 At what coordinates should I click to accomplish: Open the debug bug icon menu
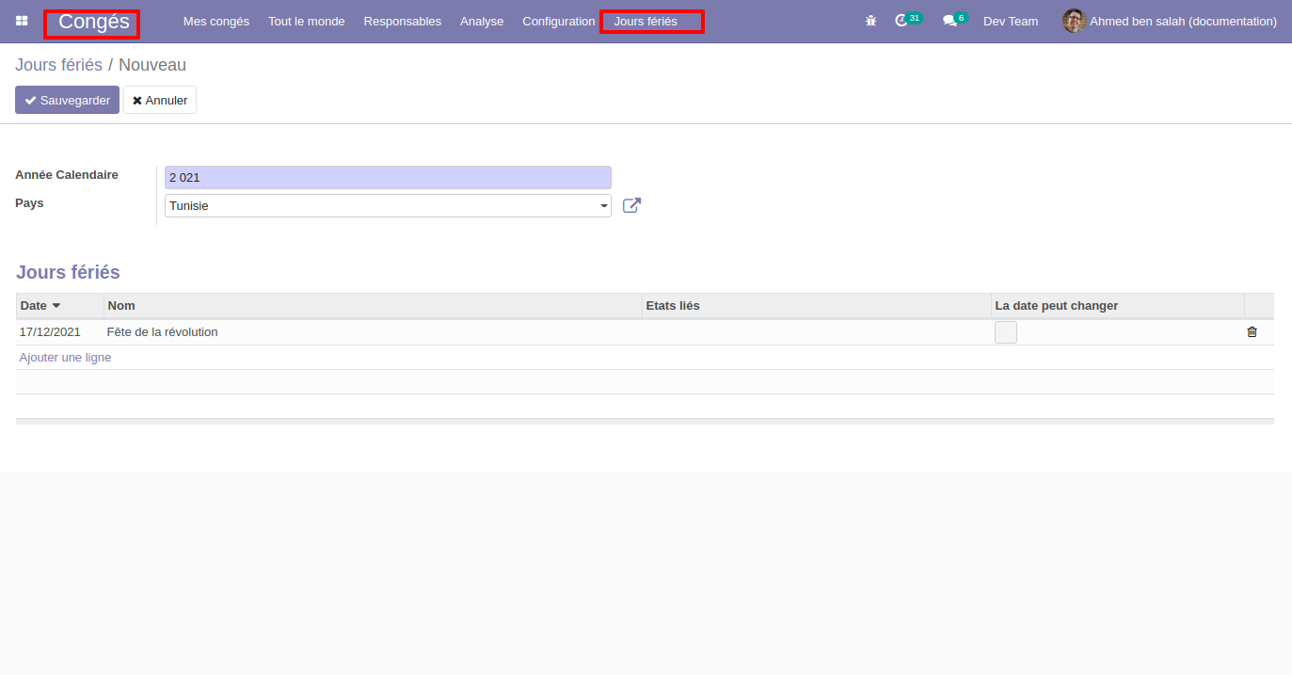pyautogui.click(x=870, y=21)
